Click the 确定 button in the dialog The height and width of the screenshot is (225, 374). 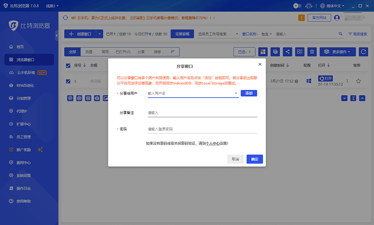coord(254,159)
